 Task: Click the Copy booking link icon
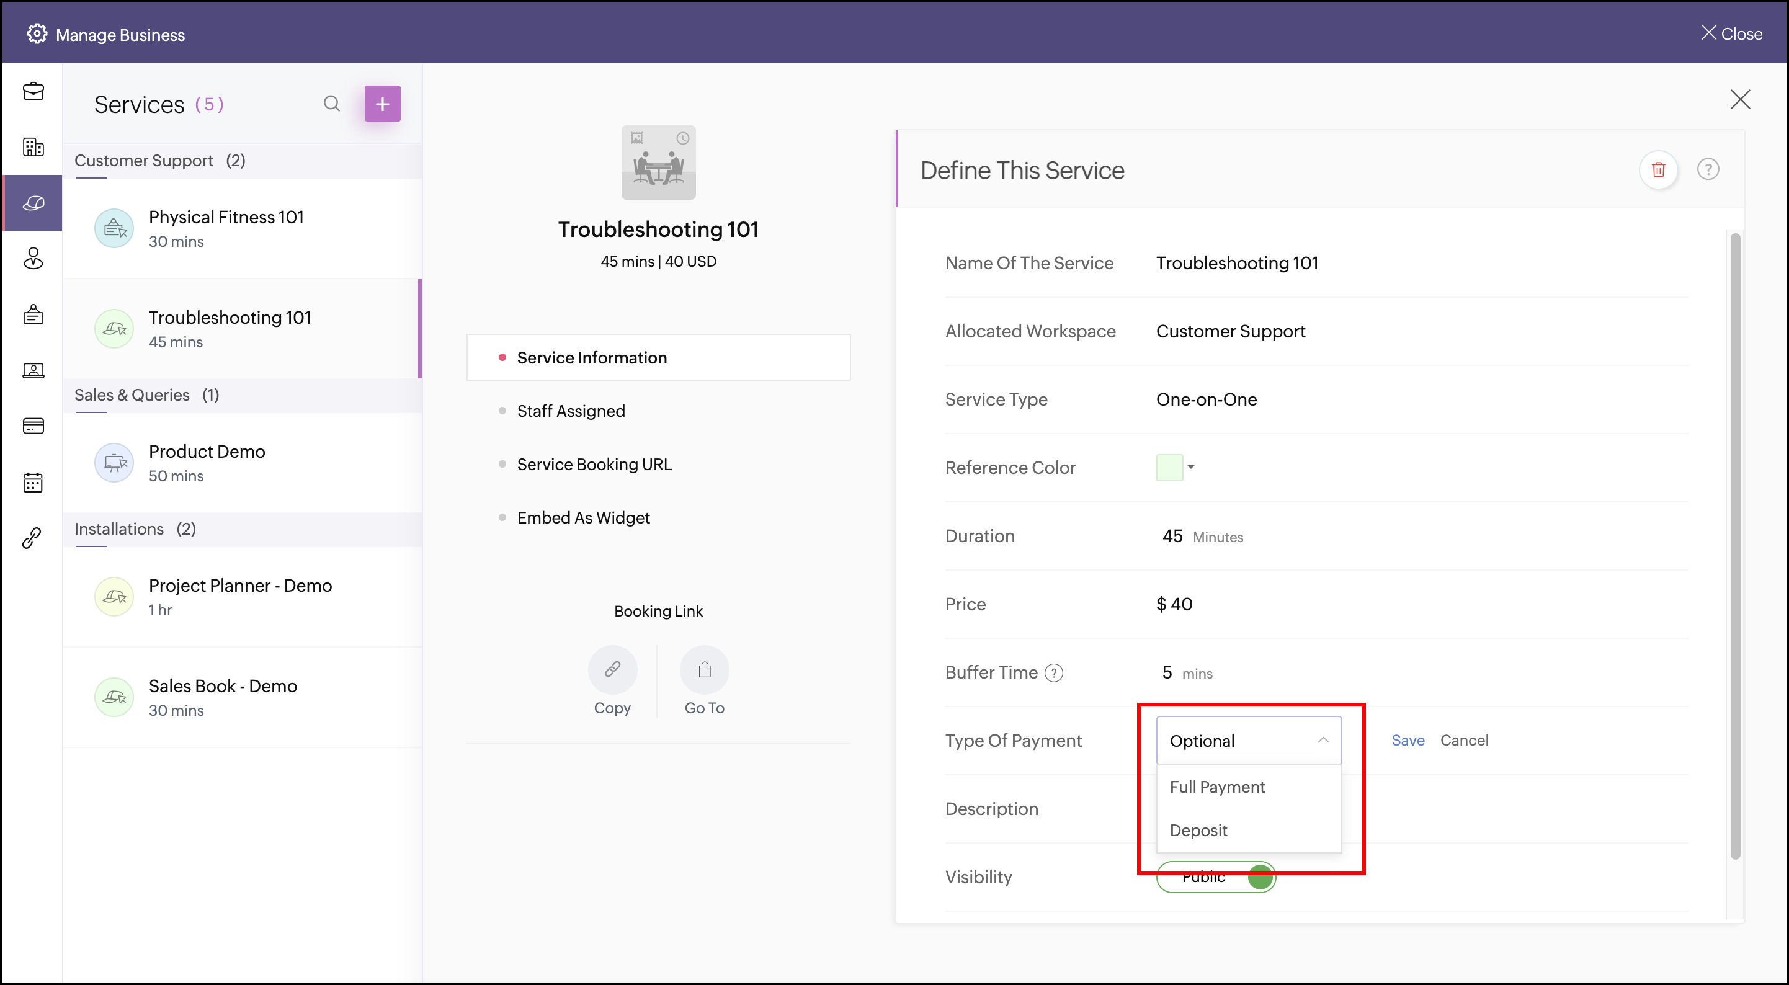[612, 670]
